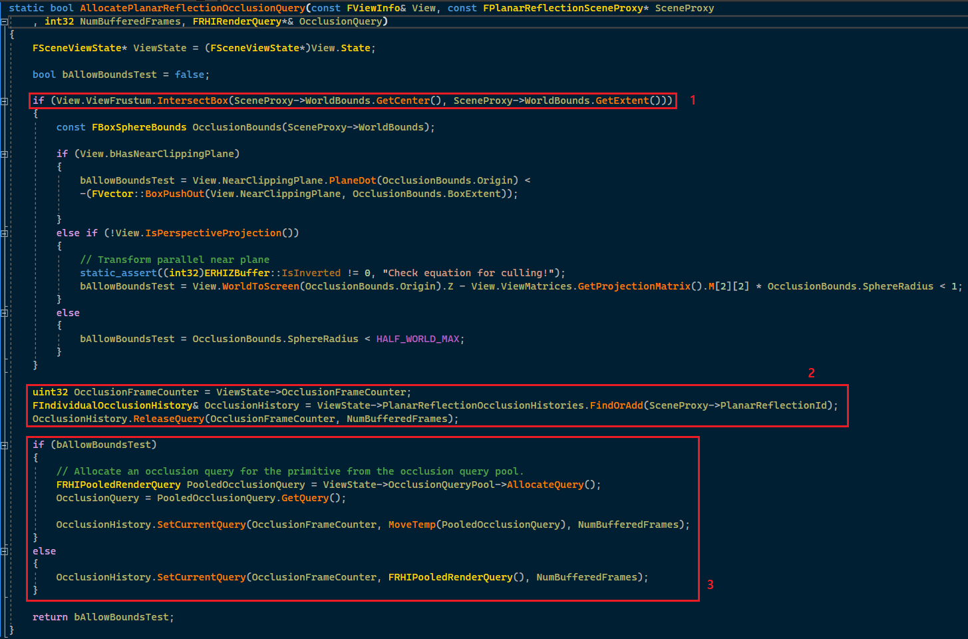The width and height of the screenshot is (968, 639).
Task: Collapse the final else block before return
Action: pos(4,551)
